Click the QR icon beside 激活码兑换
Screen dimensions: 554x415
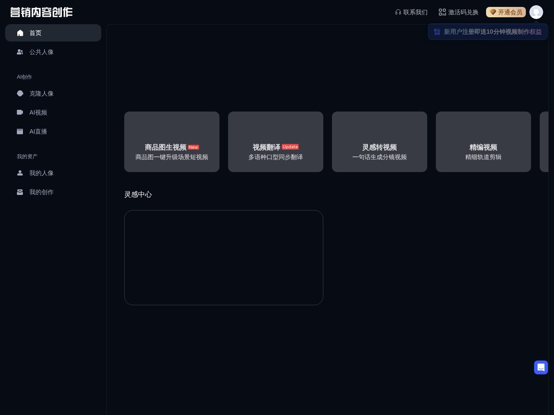442,12
